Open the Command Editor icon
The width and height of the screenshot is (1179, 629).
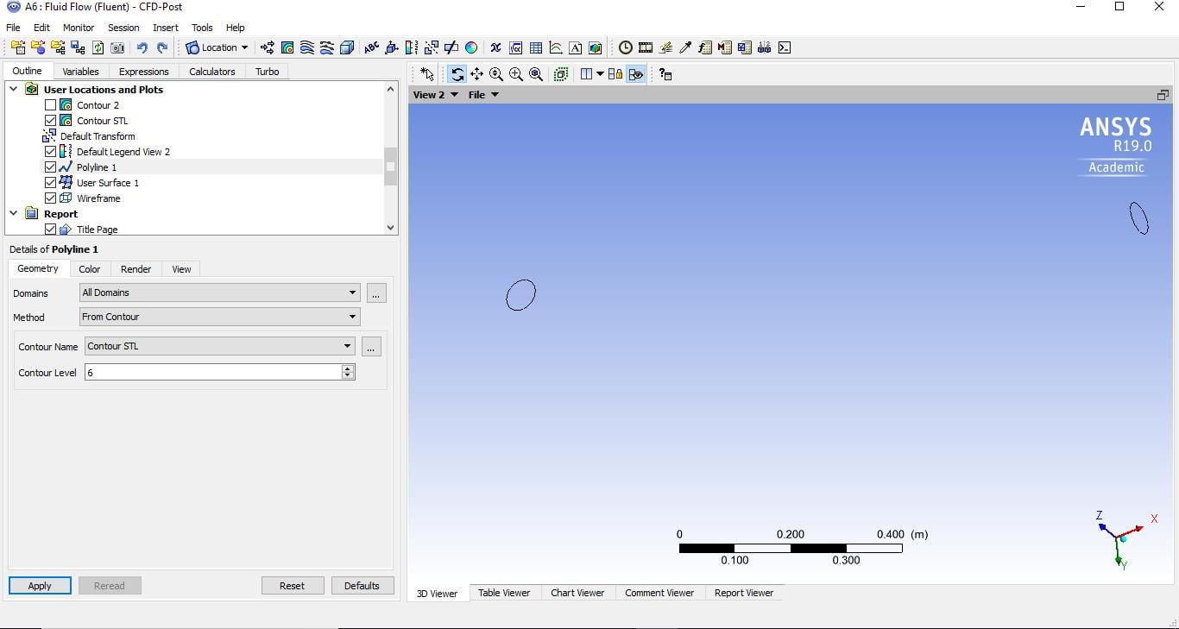[785, 47]
